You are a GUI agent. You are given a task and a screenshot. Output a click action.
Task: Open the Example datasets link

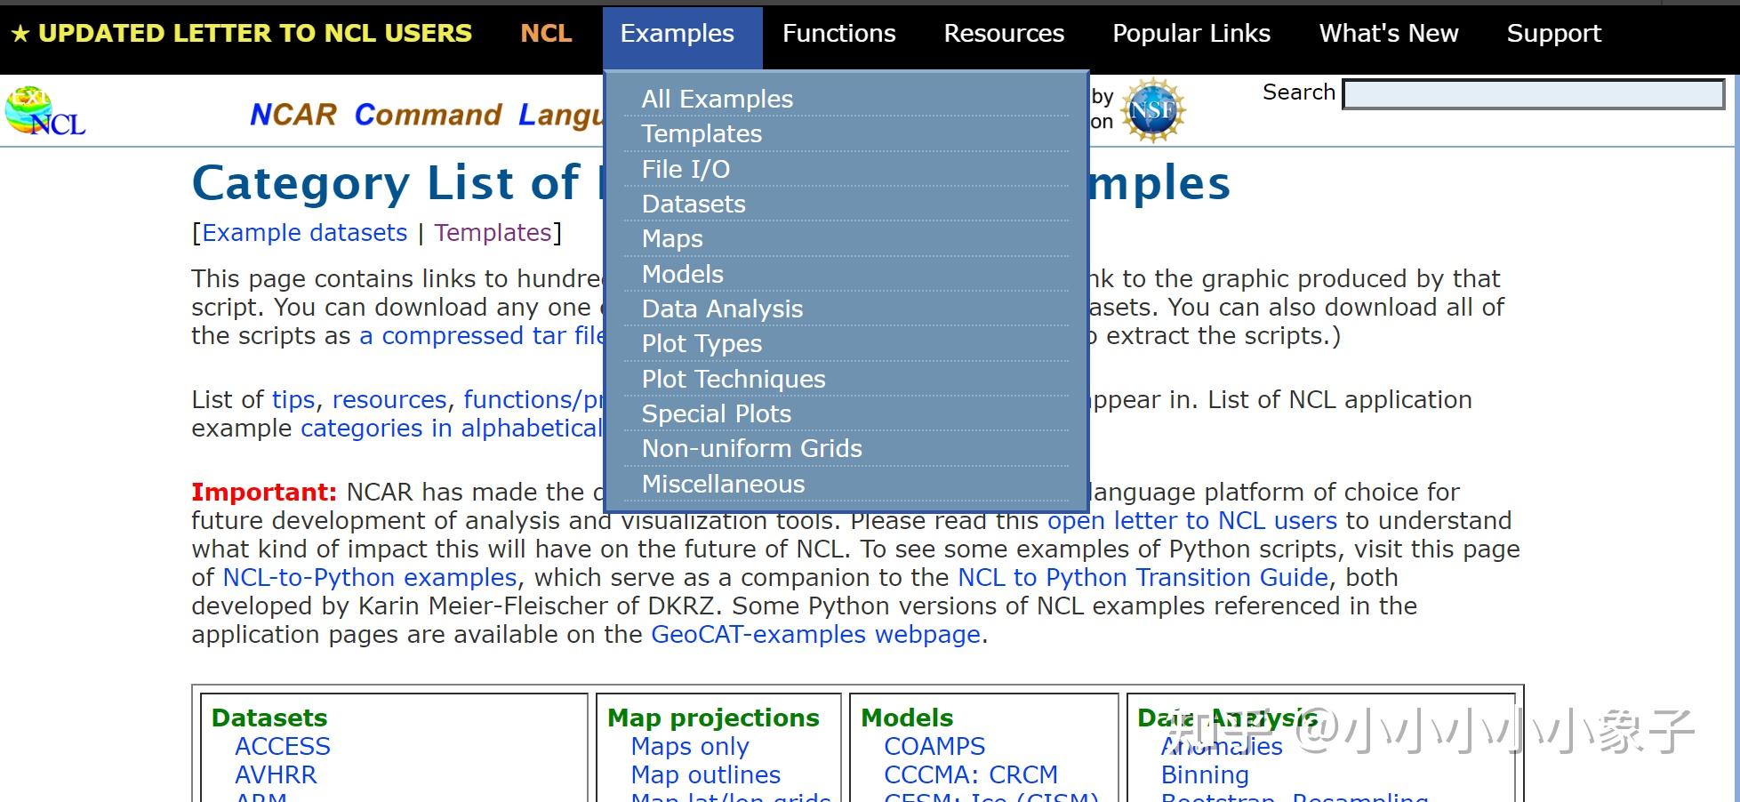pyautogui.click(x=305, y=233)
